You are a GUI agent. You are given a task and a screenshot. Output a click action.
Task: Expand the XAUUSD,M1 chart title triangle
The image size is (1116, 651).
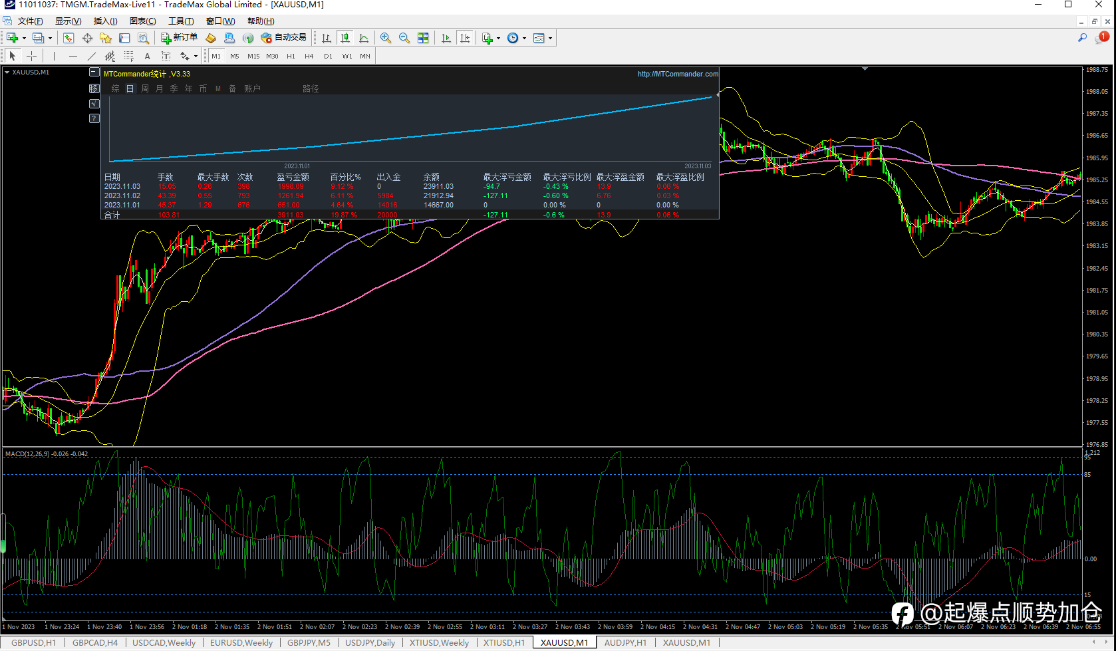click(x=7, y=72)
